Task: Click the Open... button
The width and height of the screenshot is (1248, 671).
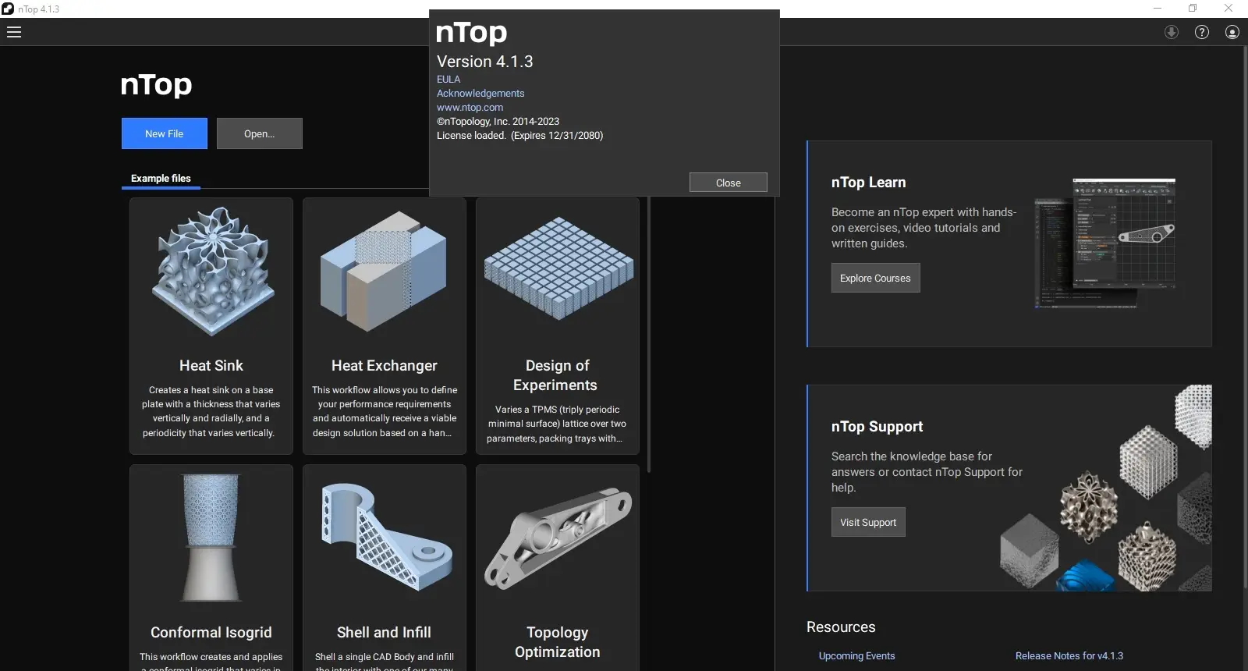Action: 260,133
